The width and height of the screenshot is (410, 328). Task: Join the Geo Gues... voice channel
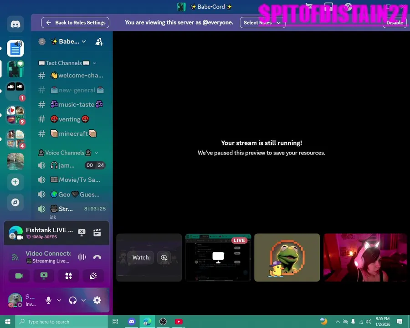click(x=71, y=195)
